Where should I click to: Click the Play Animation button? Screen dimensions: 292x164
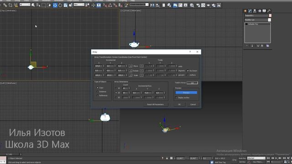[276, 158]
